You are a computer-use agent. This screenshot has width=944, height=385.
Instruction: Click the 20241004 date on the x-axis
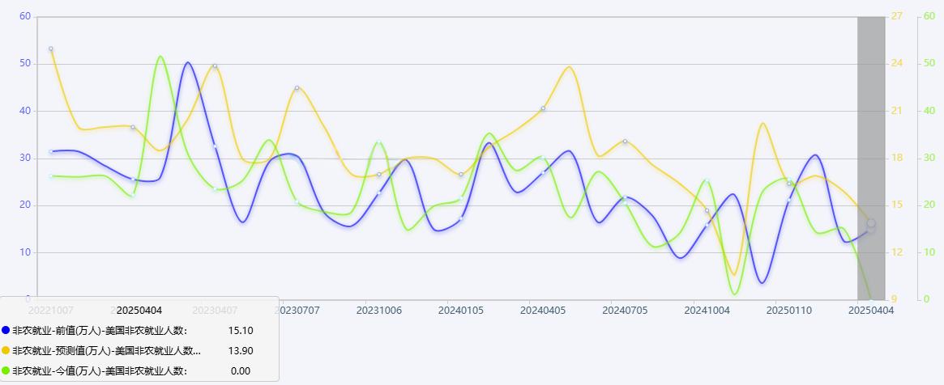707,310
